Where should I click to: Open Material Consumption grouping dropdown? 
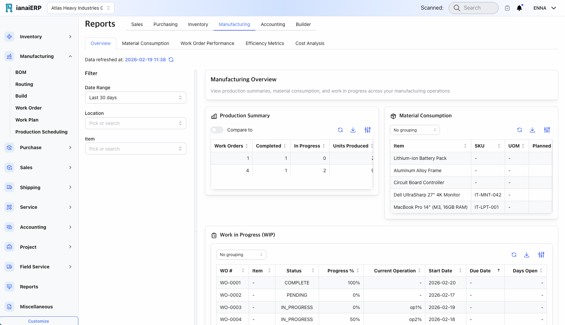click(x=415, y=130)
